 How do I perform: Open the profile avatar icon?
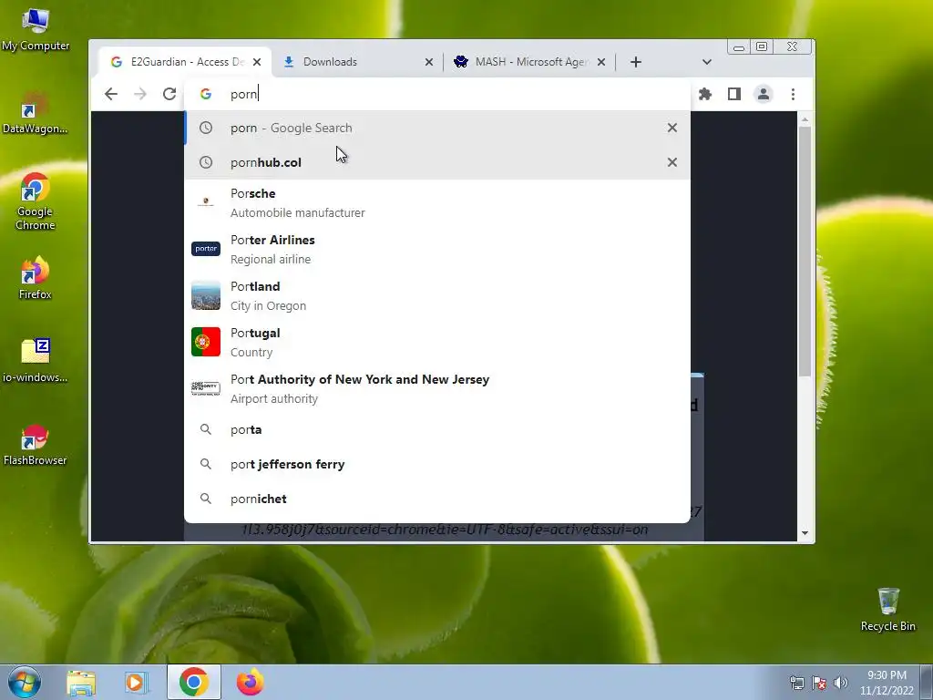point(764,94)
